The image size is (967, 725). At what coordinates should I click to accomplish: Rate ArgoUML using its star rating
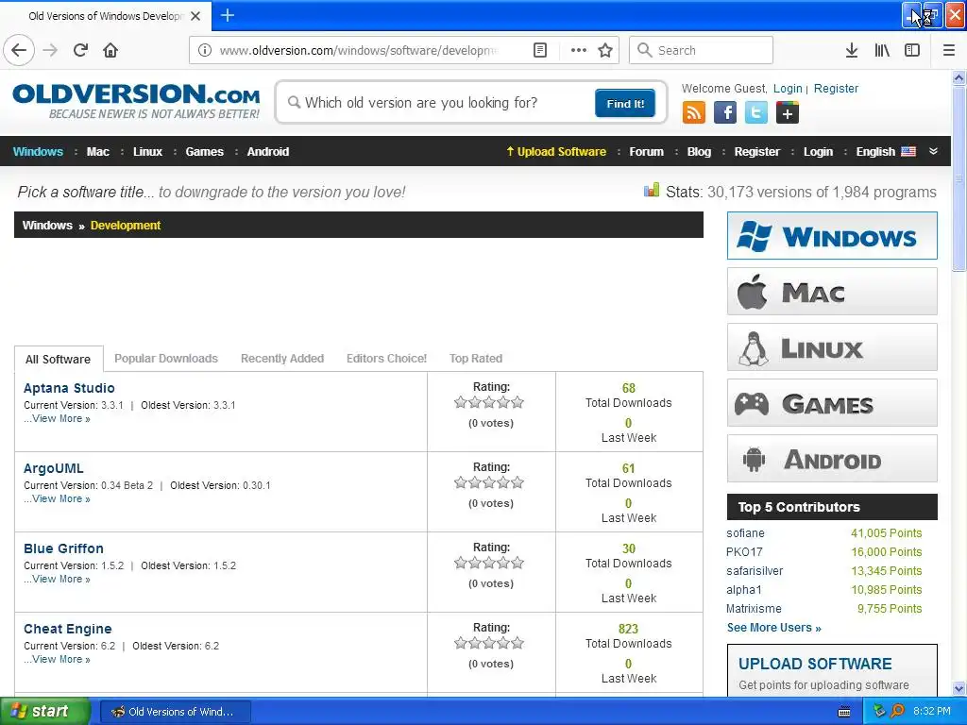pyautogui.click(x=489, y=482)
